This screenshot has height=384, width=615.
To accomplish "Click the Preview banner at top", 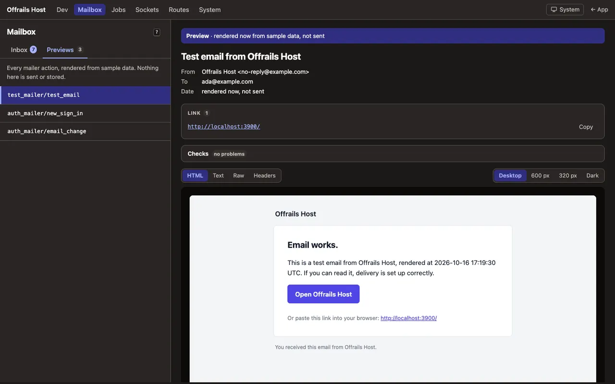I will [393, 36].
